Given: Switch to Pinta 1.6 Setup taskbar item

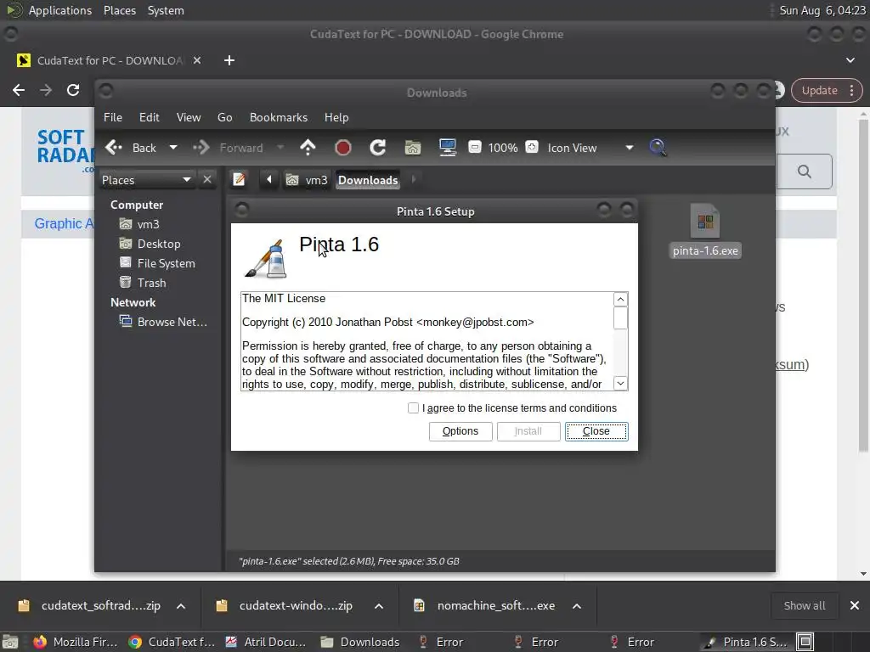Looking at the screenshot, I should 746,642.
